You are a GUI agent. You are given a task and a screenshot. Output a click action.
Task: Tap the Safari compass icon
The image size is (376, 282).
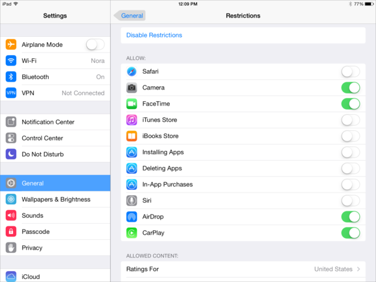[x=132, y=71]
